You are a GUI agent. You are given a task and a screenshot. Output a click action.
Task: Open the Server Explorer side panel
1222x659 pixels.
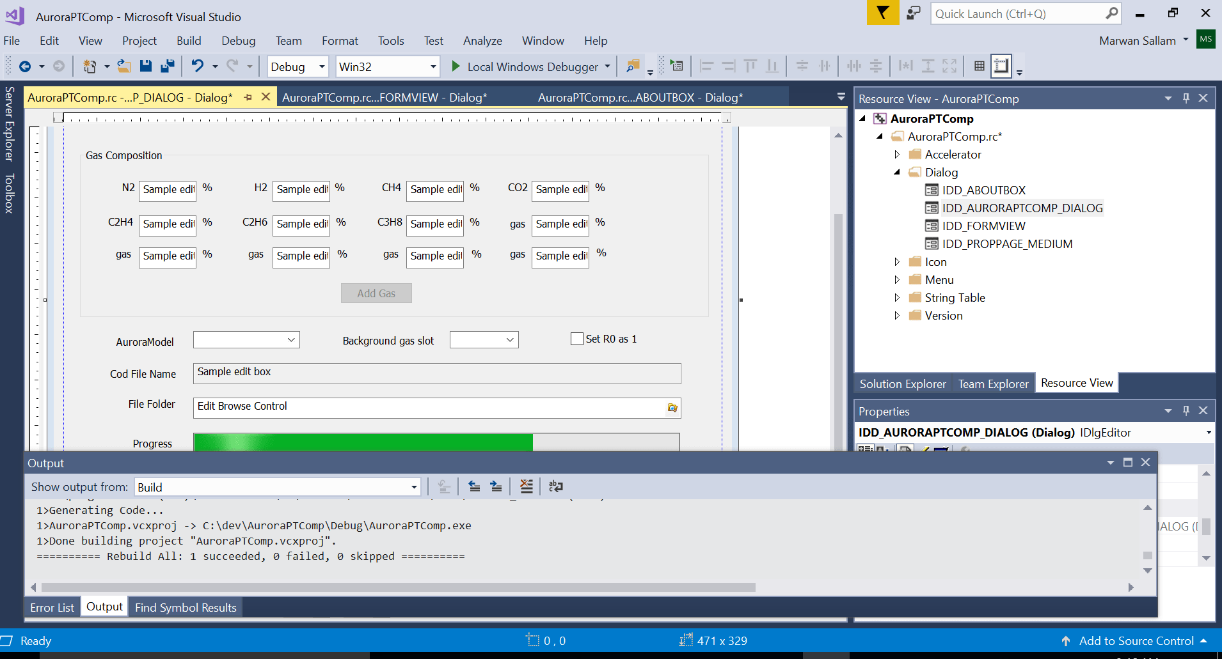click(9, 124)
